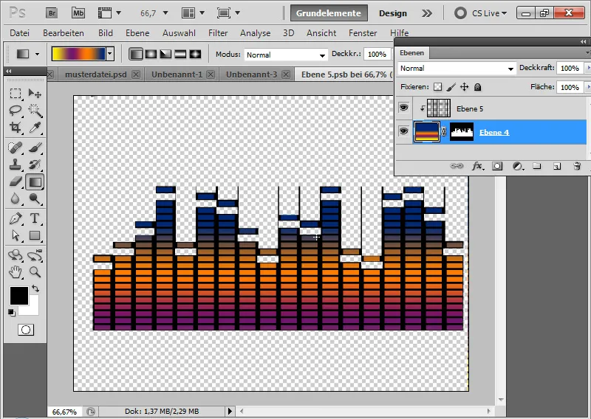The image size is (591, 419).
Task: Select the Healing Brush tool
Action: click(16, 148)
